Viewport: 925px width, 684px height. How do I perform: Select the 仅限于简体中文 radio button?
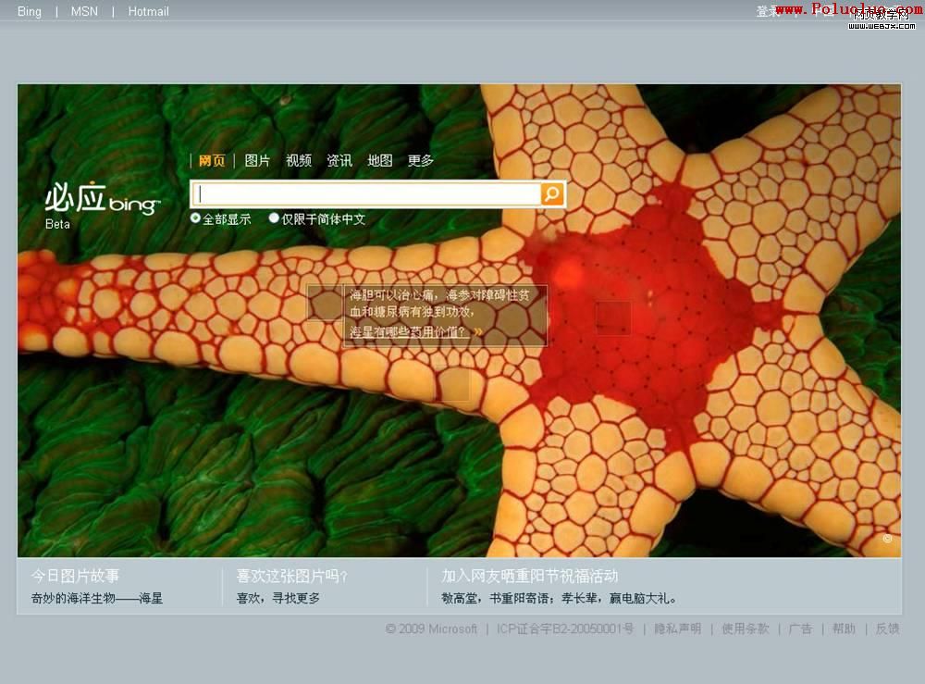[274, 218]
